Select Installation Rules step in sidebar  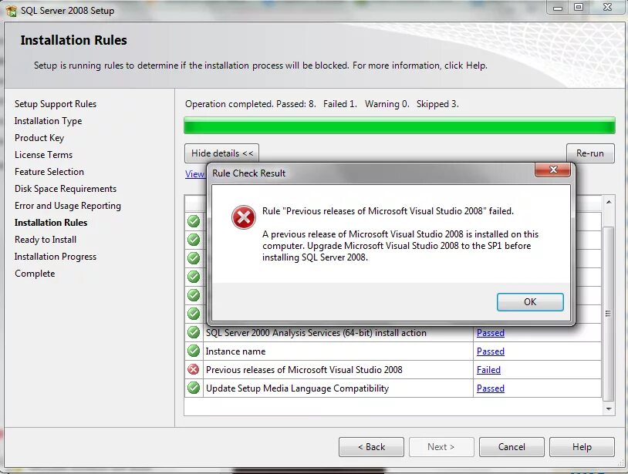[51, 223]
